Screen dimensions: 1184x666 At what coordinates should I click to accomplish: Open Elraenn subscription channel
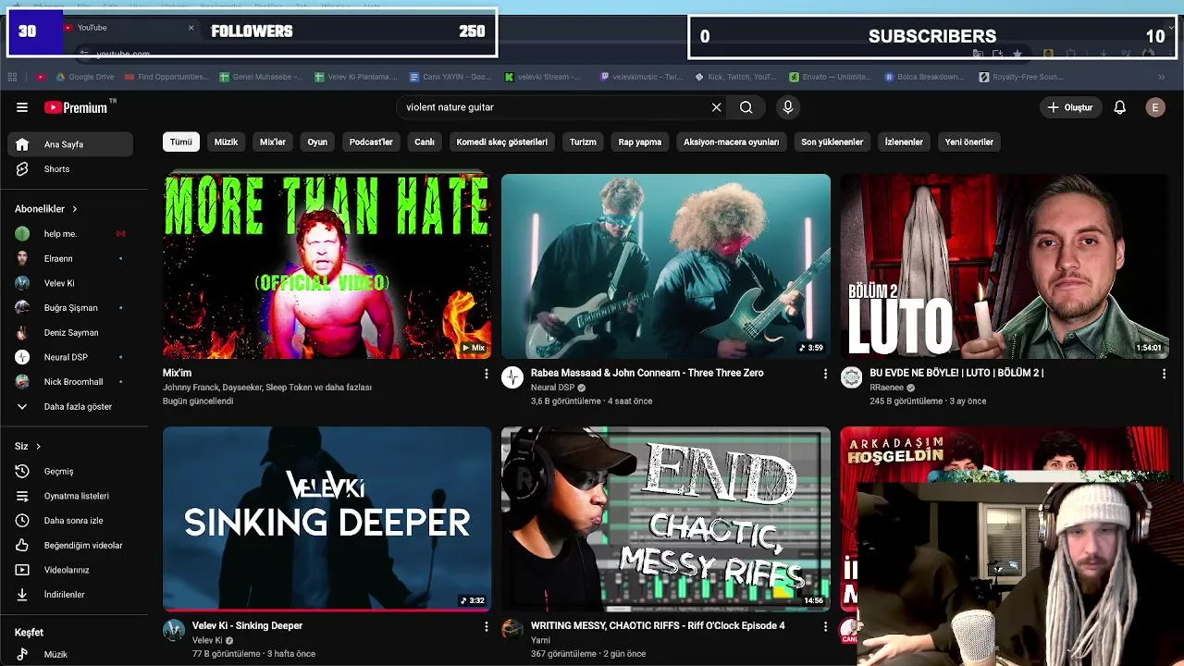pos(70,259)
